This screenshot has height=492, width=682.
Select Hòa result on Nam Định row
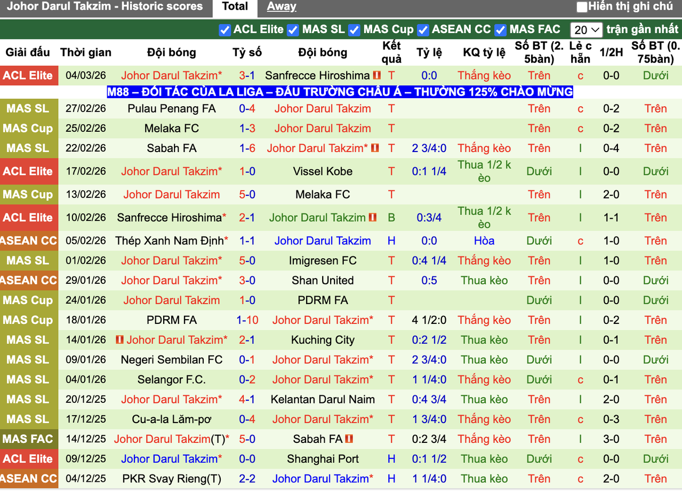pos(484,241)
